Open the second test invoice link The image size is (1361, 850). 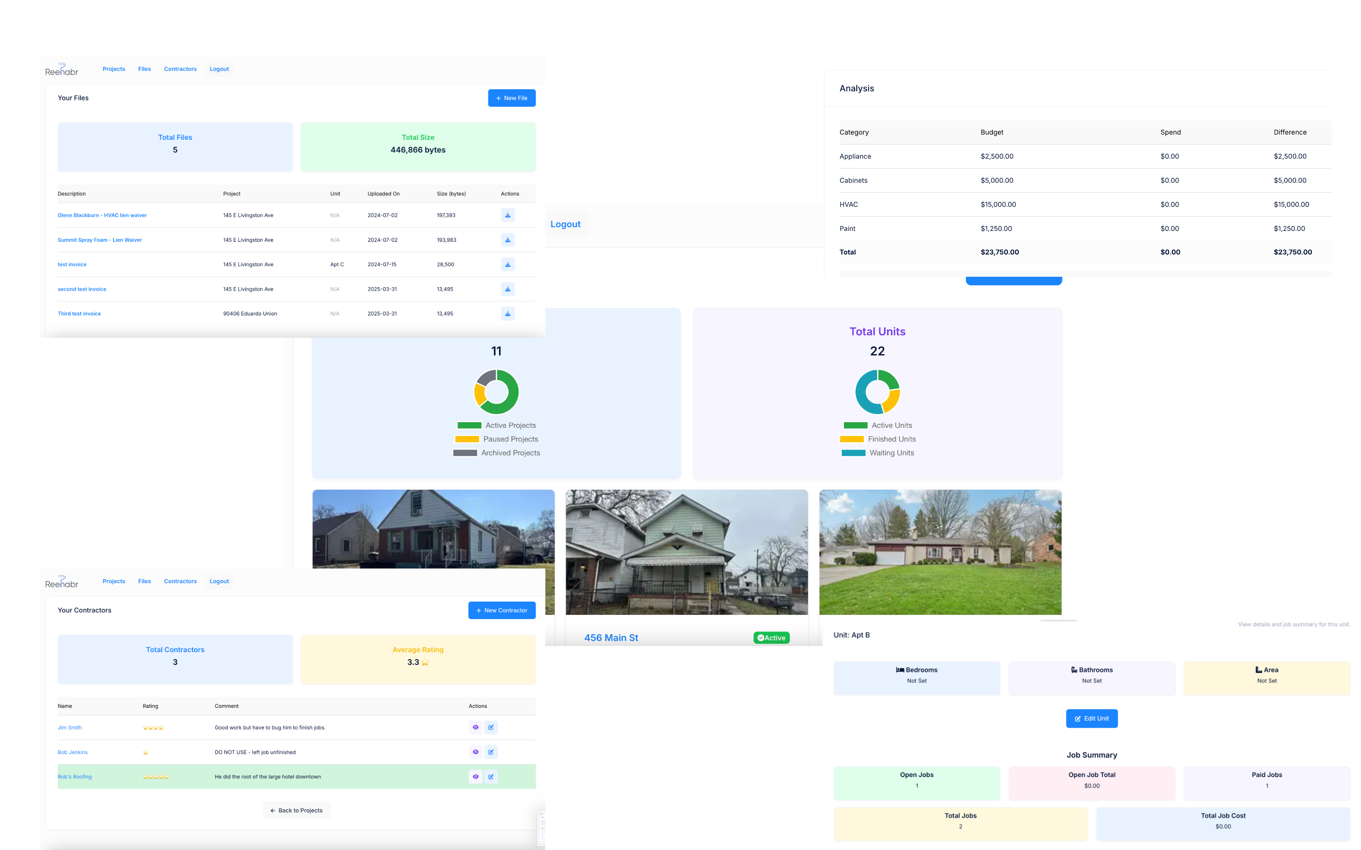[82, 289]
